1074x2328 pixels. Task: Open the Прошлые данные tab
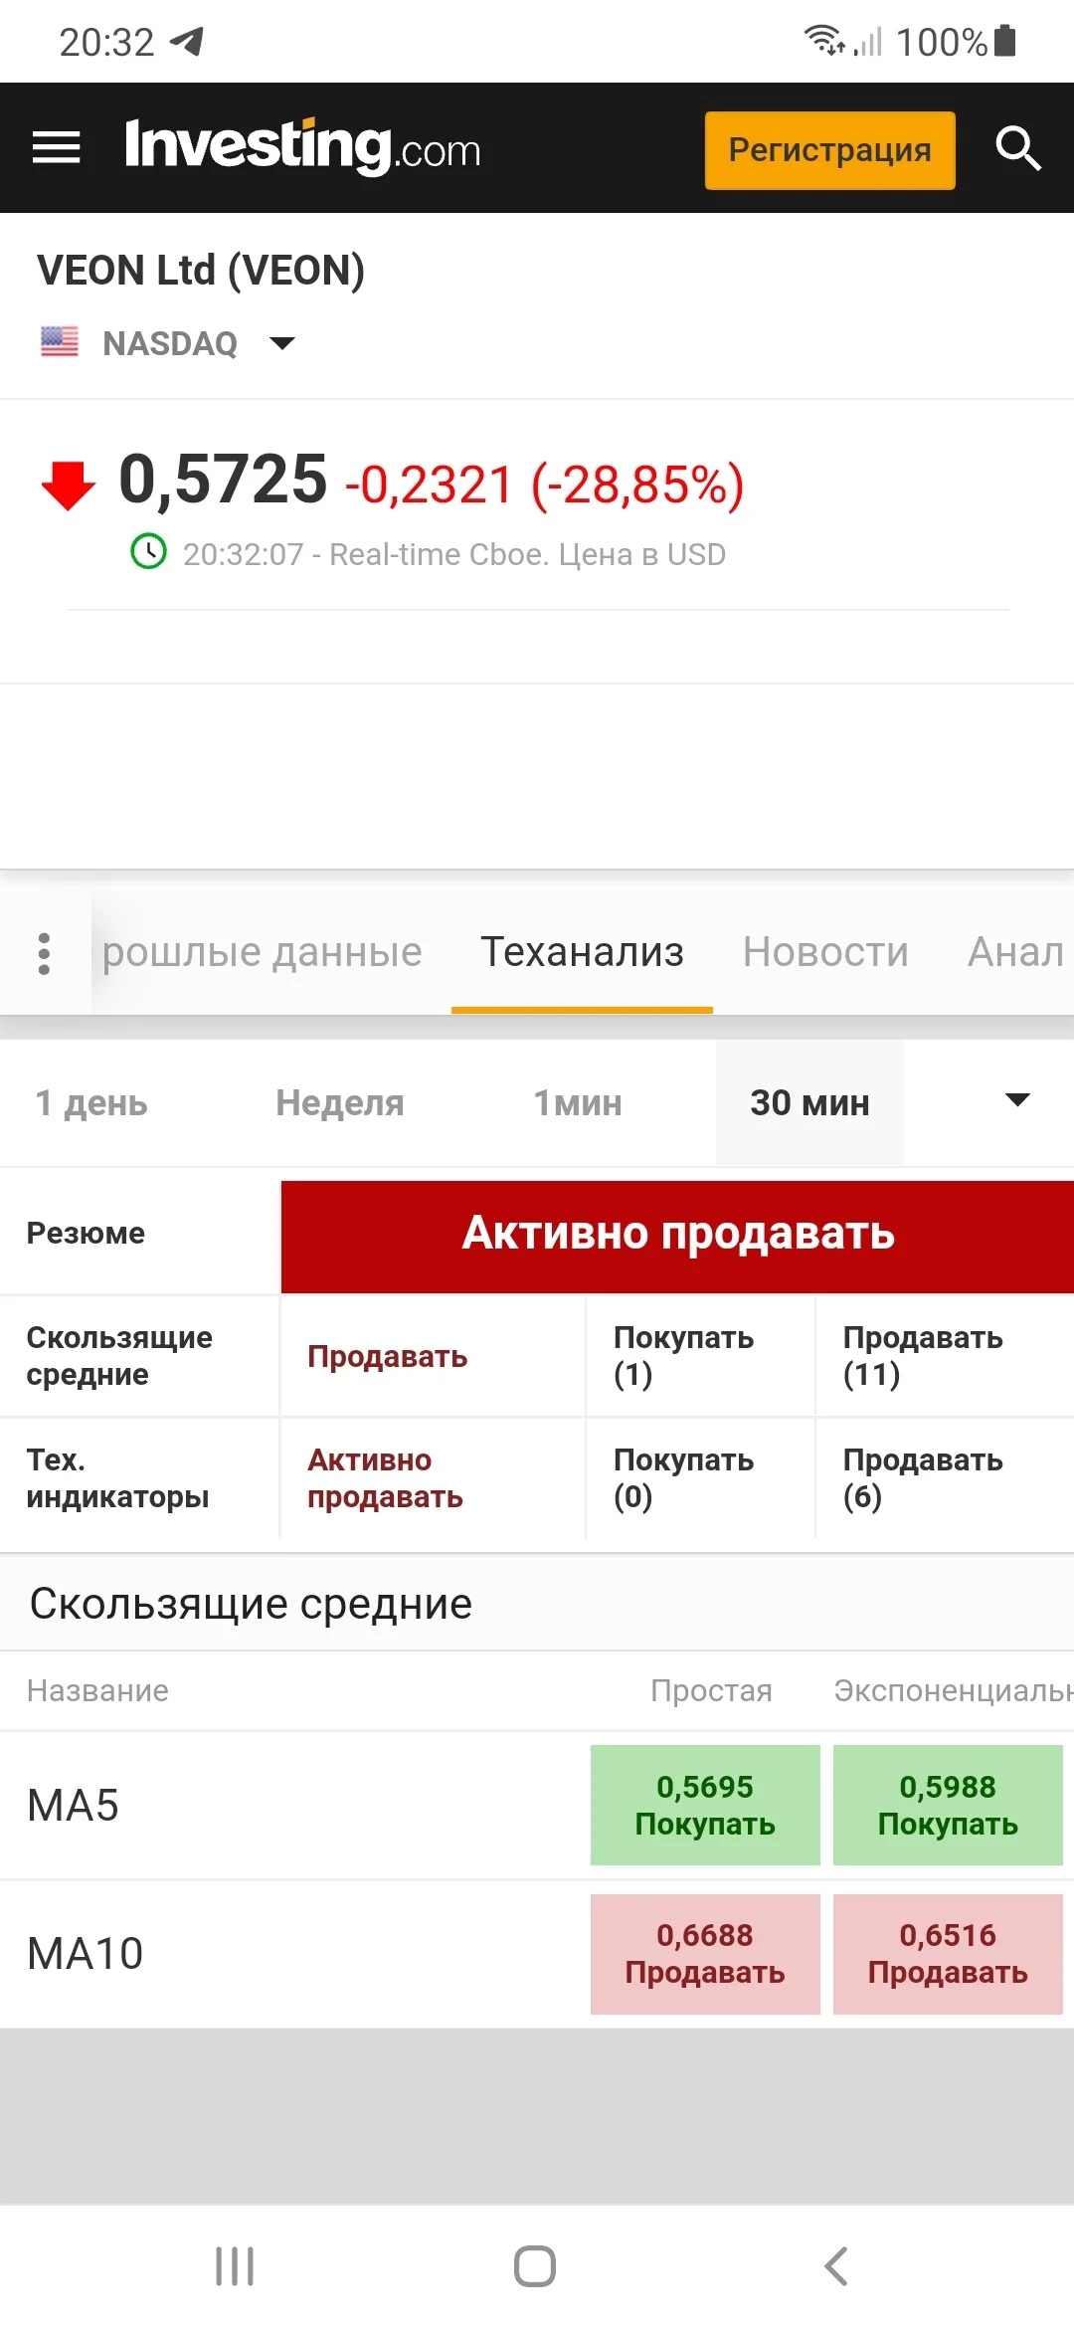(x=263, y=952)
